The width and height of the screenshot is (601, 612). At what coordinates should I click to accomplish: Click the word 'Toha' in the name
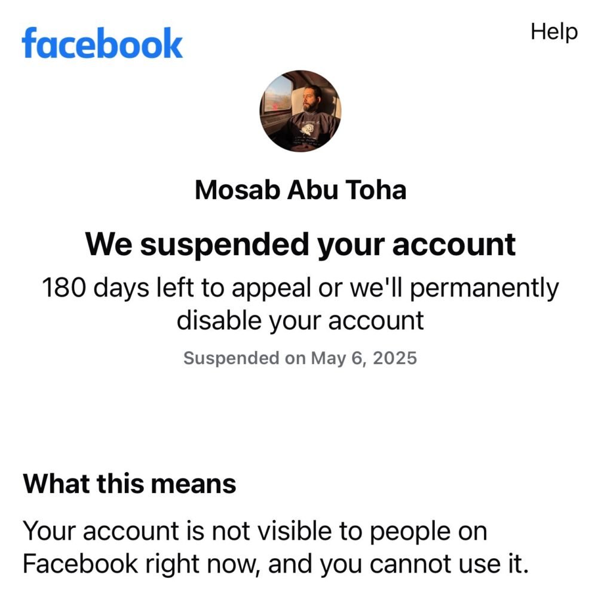(x=376, y=190)
